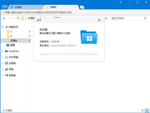Viewport: 150px width, 113px height.
Task: Expand the WPS网盘 tree node
Action: click(x=2, y=57)
